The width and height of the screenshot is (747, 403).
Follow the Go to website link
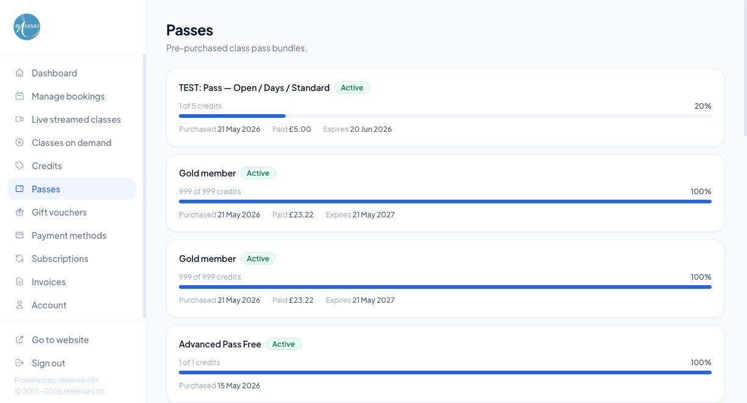[x=71, y=339]
